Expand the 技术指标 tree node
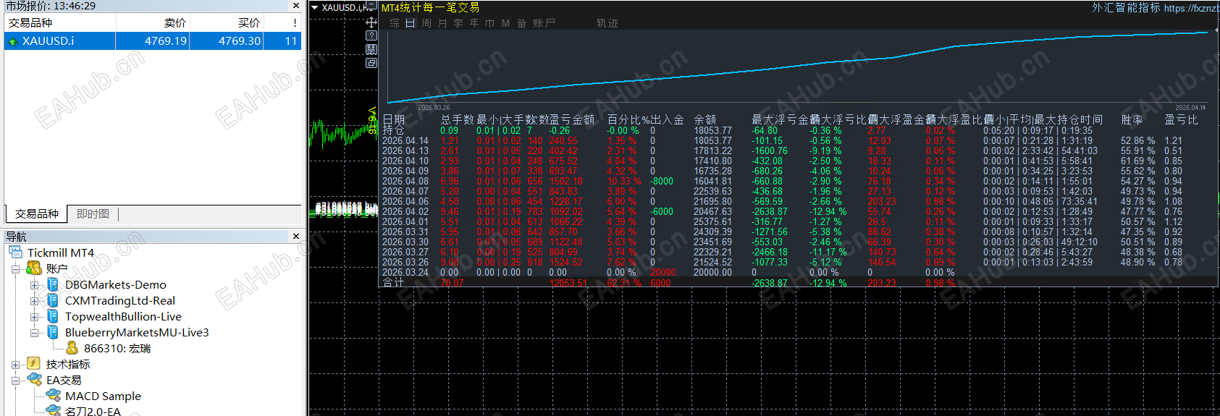The width and height of the screenshot is (1220, 416). click(x=15, y=365)
